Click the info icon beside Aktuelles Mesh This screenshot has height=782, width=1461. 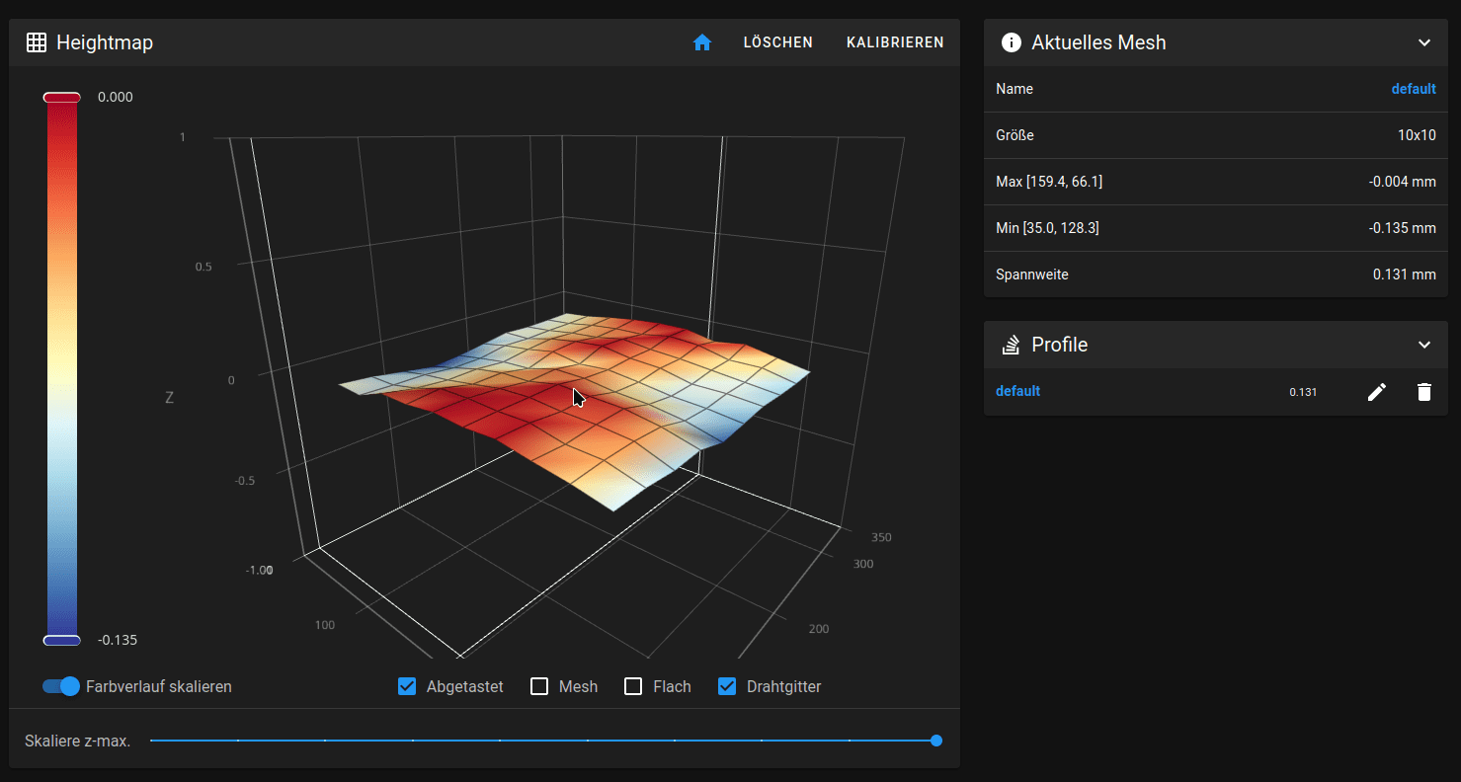point(1011,42)
